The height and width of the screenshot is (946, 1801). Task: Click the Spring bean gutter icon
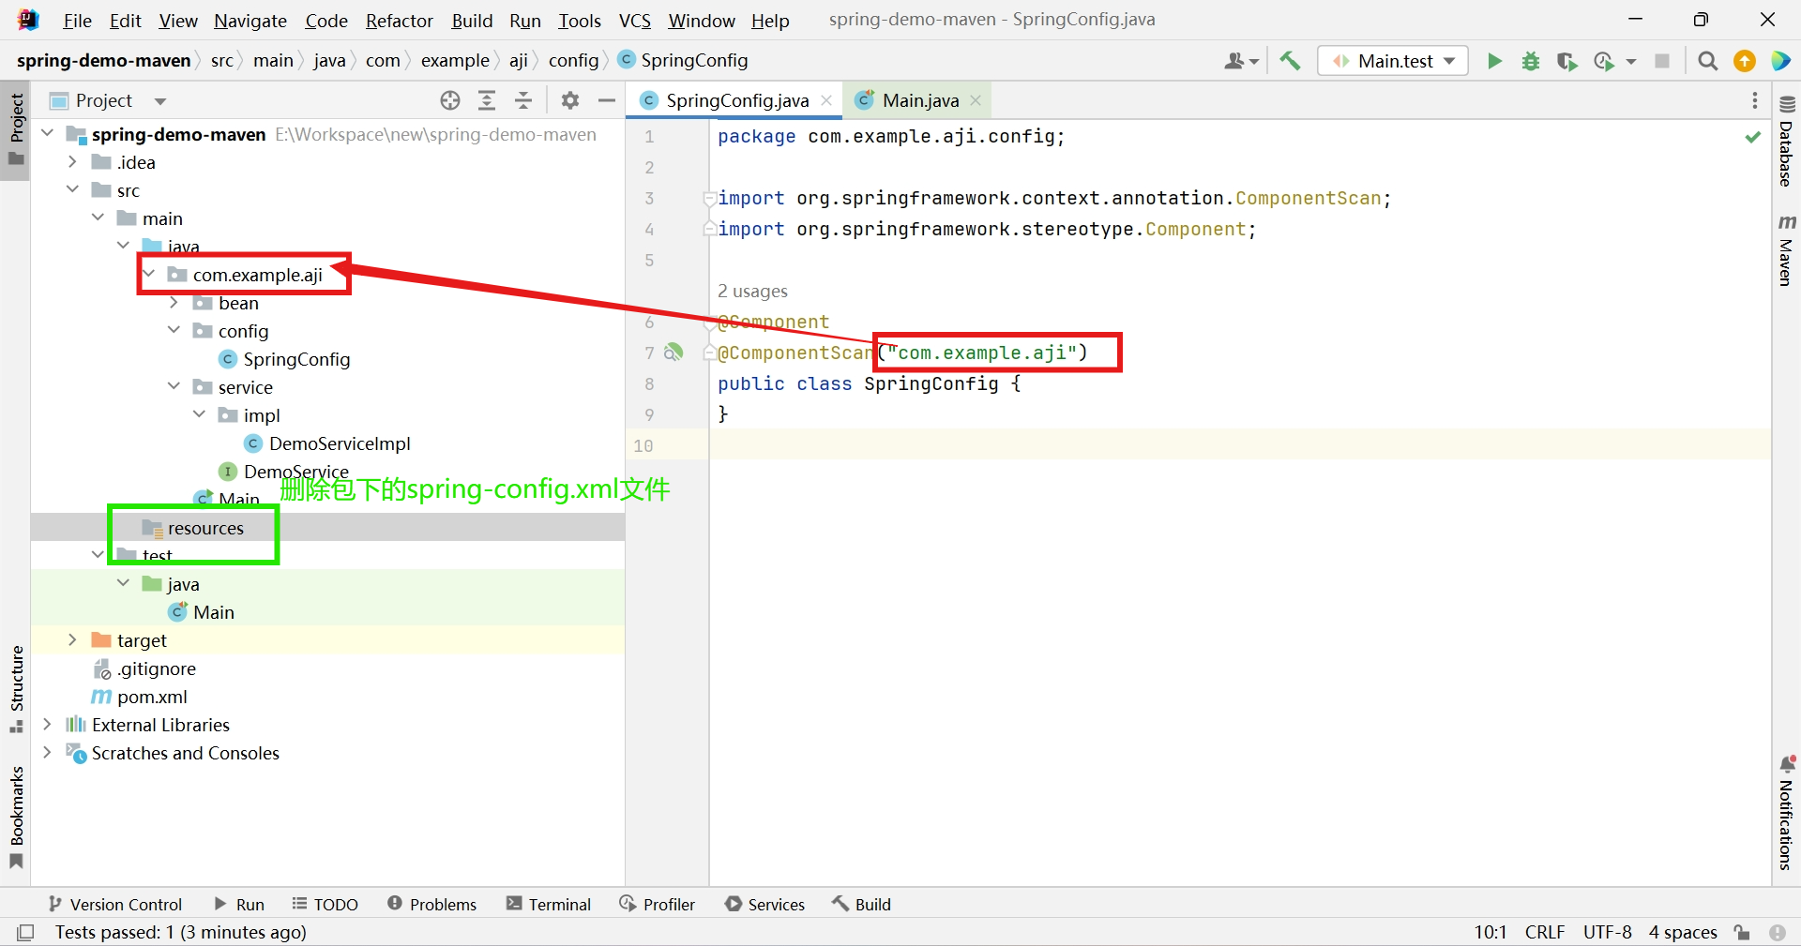[x=673, y=353]
